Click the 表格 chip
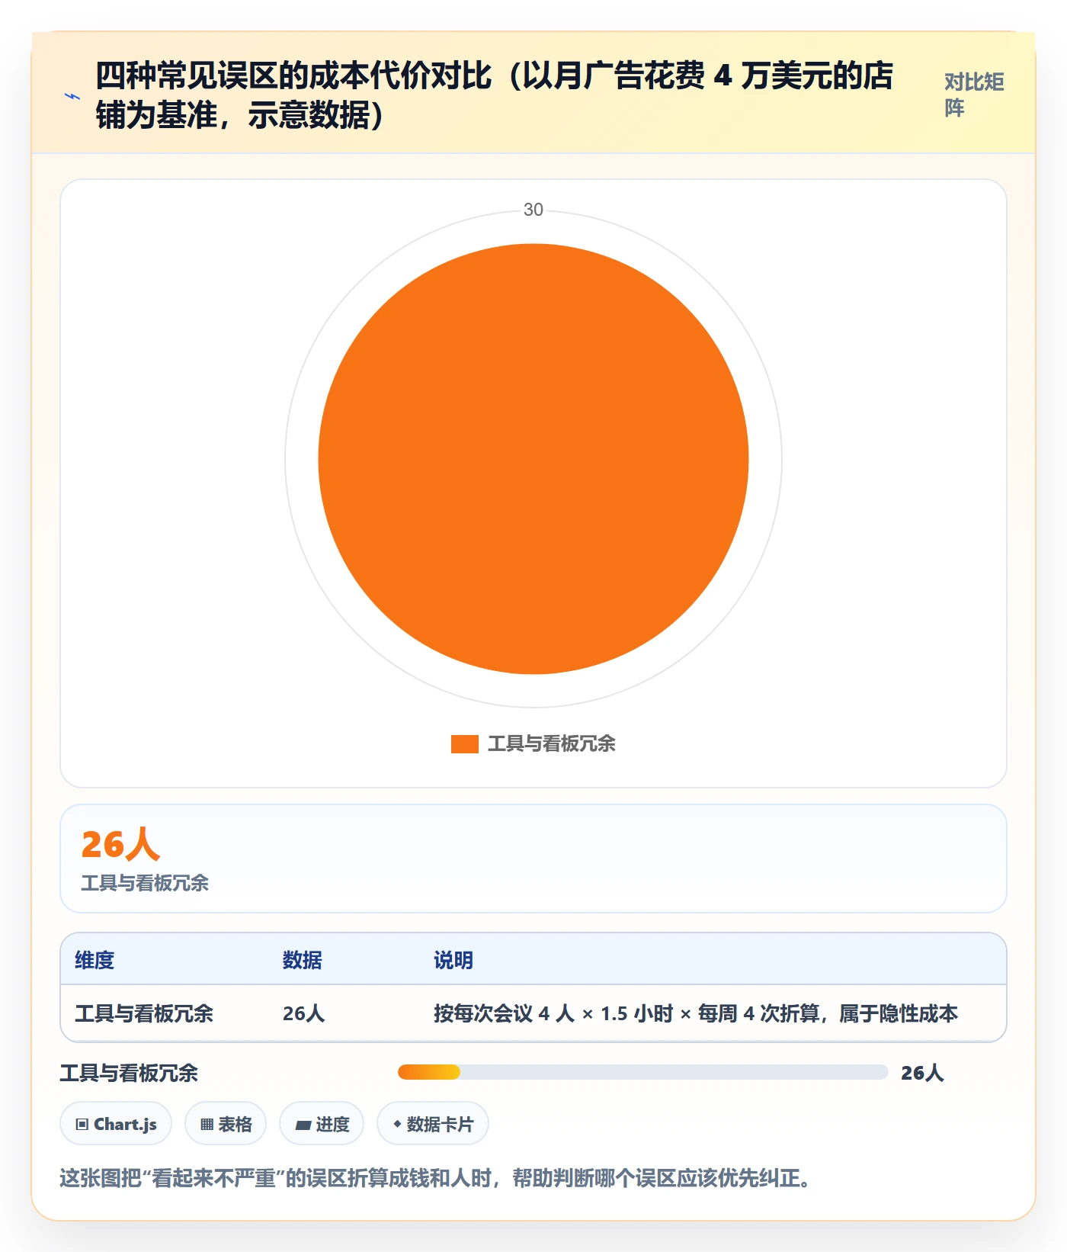 [226, 1124]
